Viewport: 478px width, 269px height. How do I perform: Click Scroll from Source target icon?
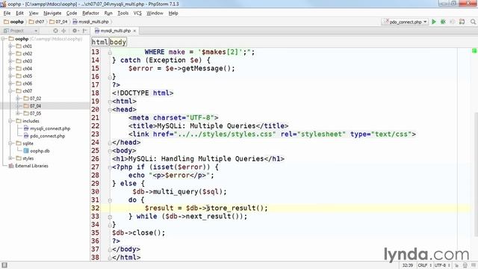pyautogui.click(x=55, y=31)
